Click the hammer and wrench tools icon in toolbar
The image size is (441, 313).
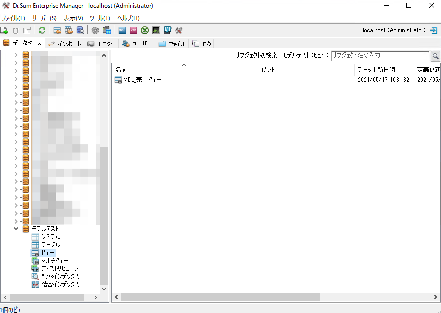tap(178, 30)
